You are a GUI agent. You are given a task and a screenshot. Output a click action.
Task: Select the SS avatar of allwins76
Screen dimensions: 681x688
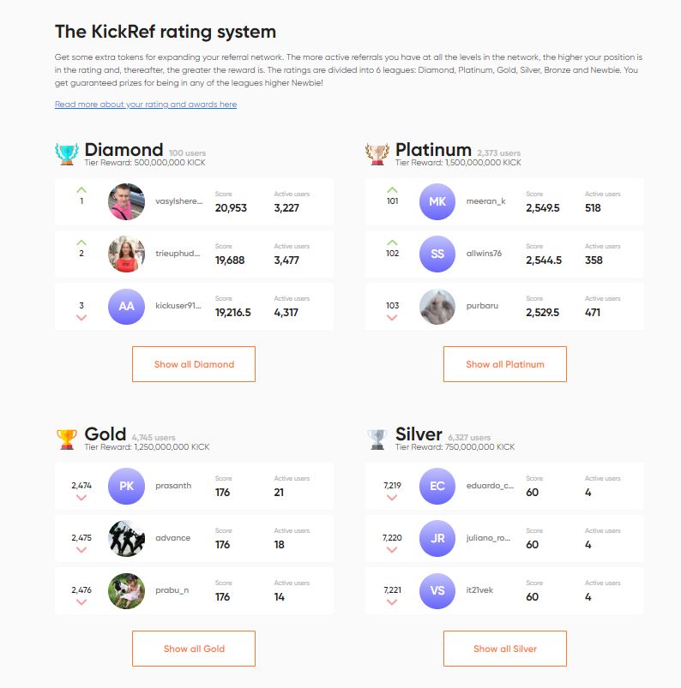[437, 254]
